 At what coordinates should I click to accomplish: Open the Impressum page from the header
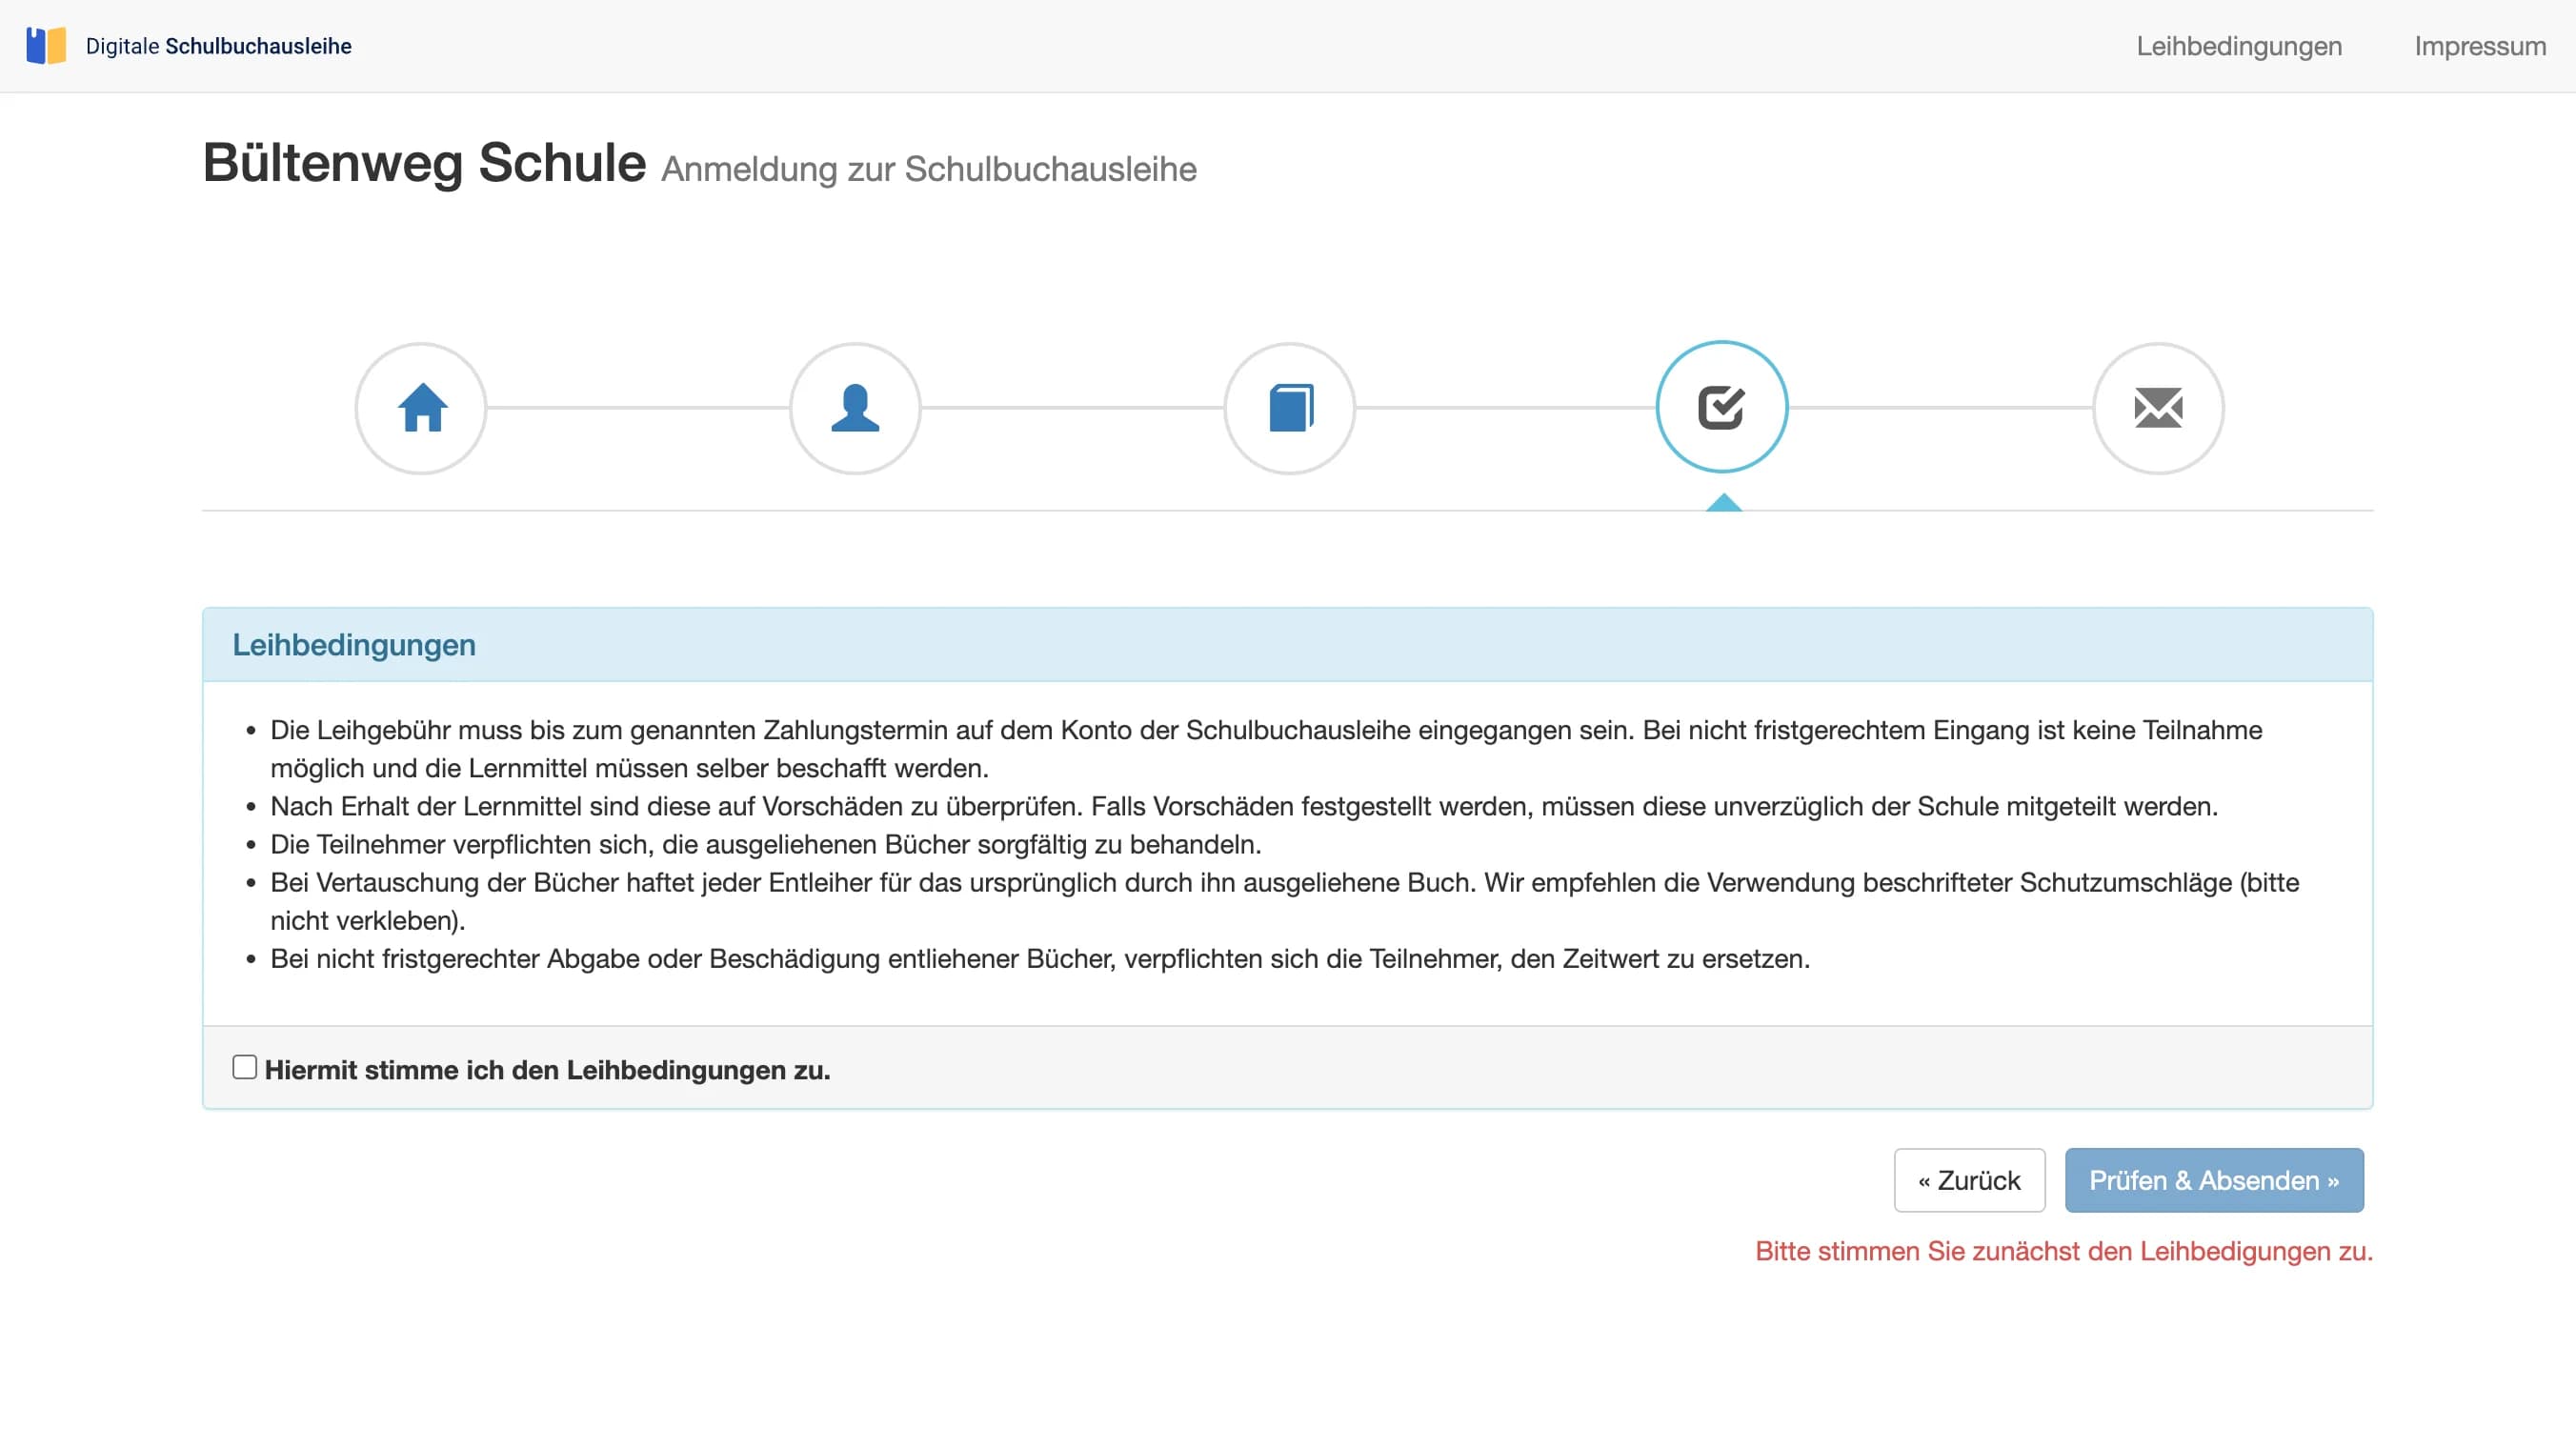tap(2480, 46)
